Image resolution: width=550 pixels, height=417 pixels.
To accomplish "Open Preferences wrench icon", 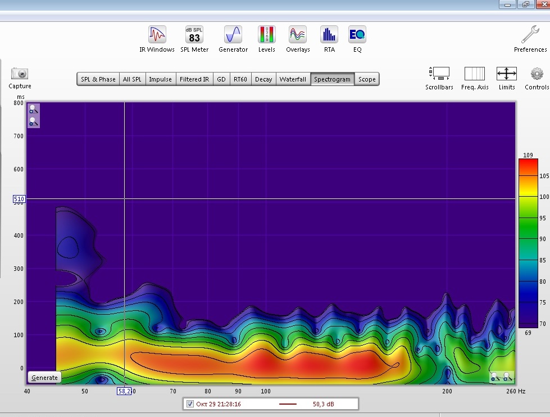I will pos(530,35).
